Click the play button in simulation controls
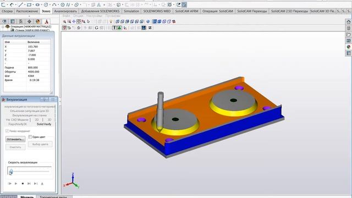 pyautogui.click(x=16, y=184)
